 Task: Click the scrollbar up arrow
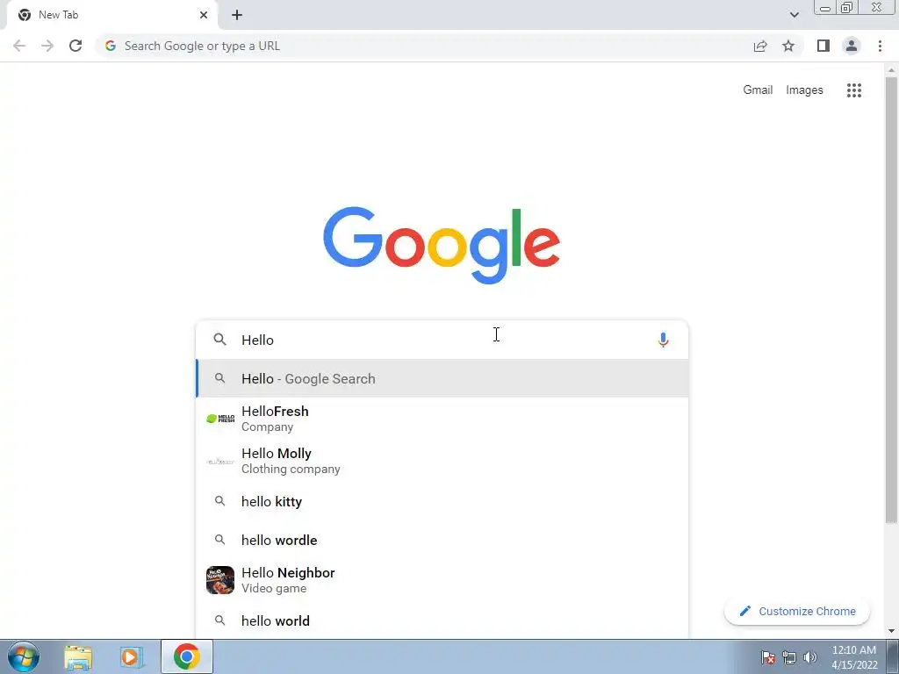[x=891, y=70]
